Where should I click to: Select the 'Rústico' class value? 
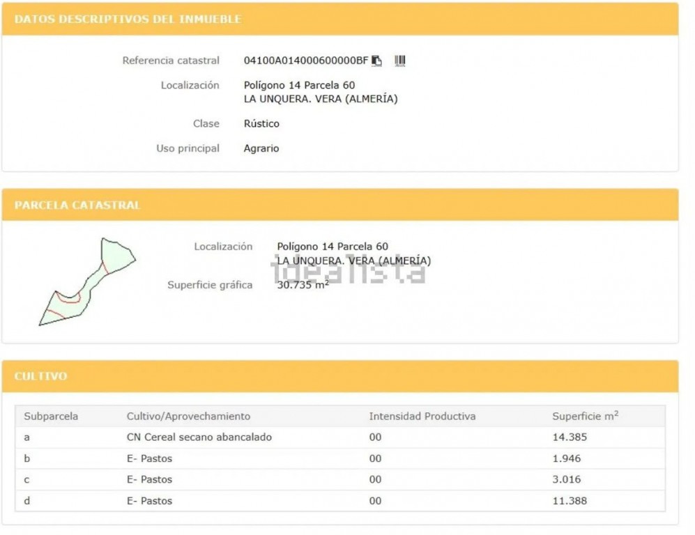coord(261,123)
